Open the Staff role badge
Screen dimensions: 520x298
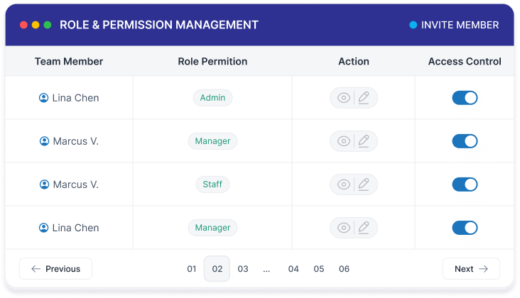tap(212, 184)
